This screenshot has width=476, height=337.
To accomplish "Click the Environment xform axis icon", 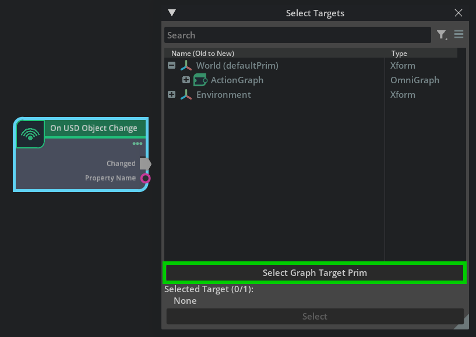I will [186, 95].
